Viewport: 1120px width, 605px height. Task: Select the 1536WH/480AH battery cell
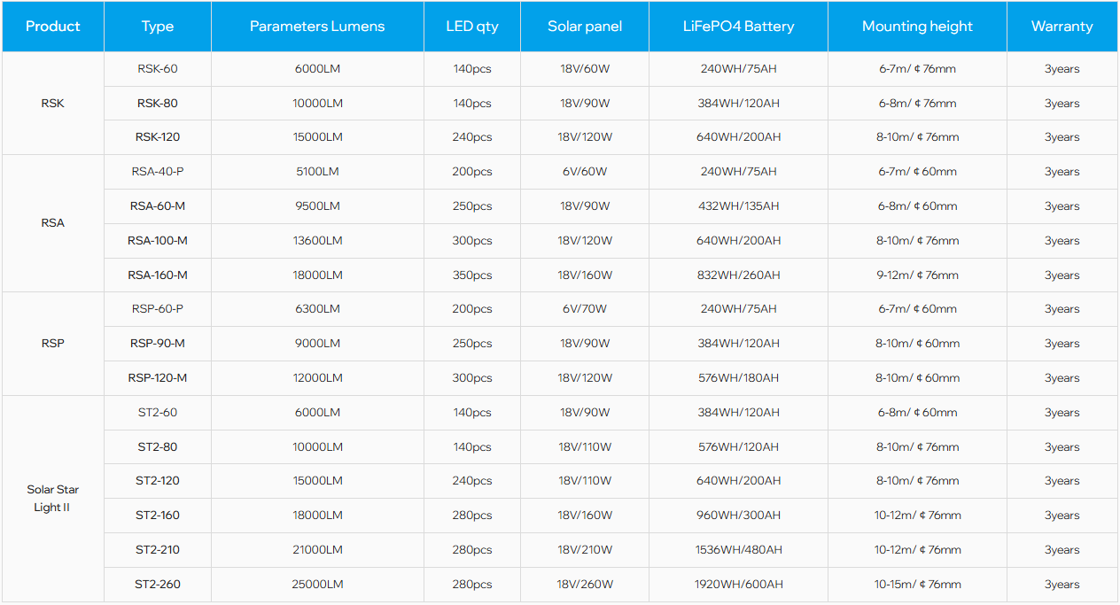coord(738,550)
